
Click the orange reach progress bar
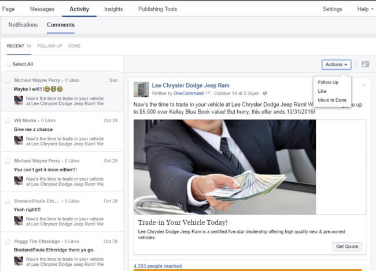click(248, 269)
